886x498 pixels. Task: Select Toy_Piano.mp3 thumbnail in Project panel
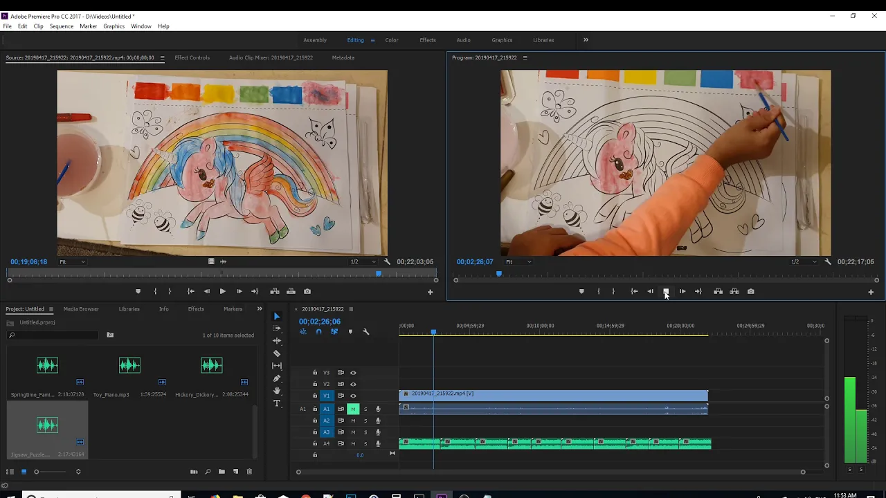tap(129, 365)
